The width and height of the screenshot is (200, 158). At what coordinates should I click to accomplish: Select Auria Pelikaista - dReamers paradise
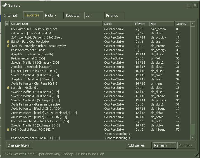pos(98,104)
